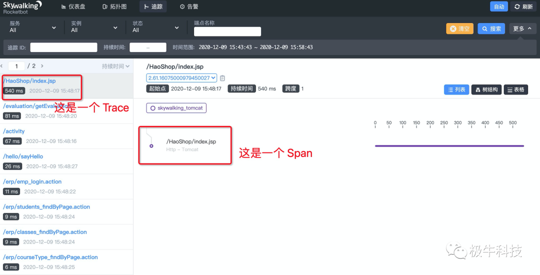This screenshot has height=275, width=540.
Task: Click the /HaoShop/index.jsp span label
Action: 191,141
